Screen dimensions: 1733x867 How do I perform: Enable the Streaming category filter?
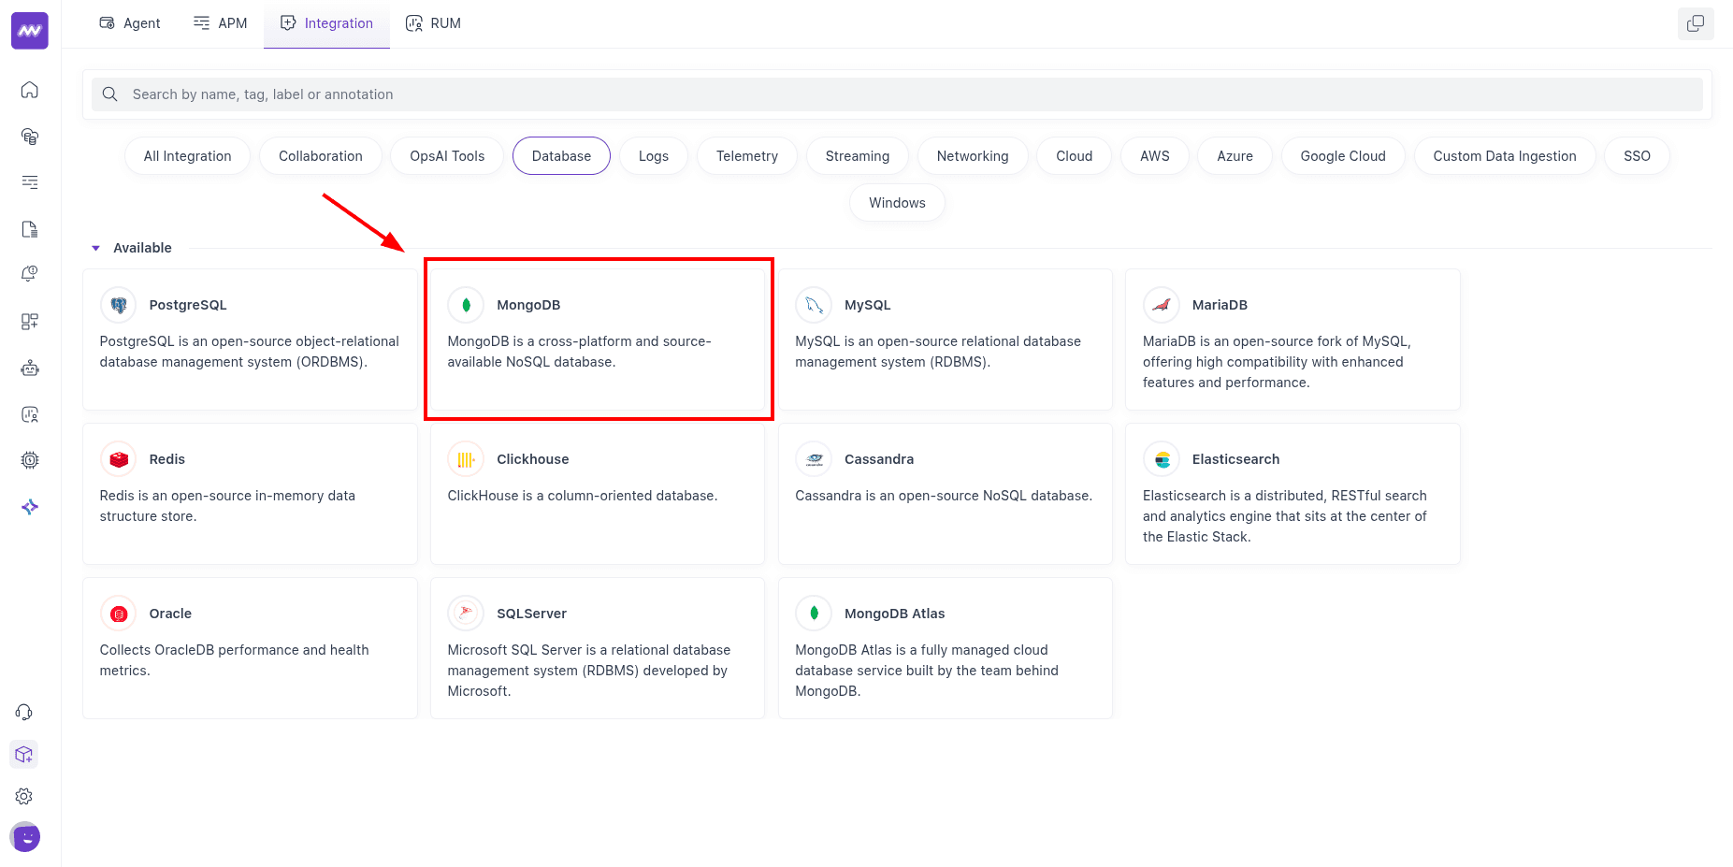(857, 155)
